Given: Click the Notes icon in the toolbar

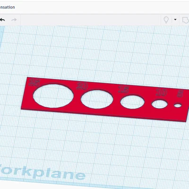Looking at the screenshot, I should coord(186,20).
